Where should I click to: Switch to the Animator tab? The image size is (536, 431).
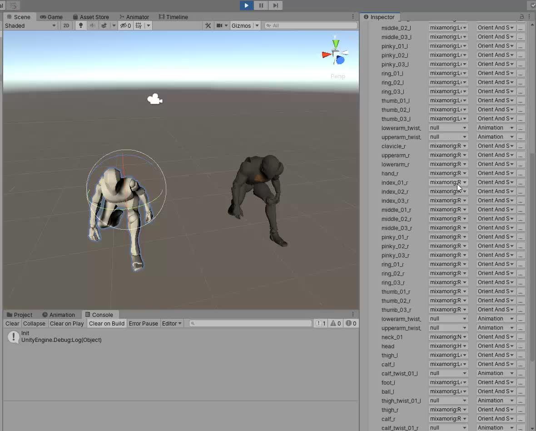[x=134, y=17]
